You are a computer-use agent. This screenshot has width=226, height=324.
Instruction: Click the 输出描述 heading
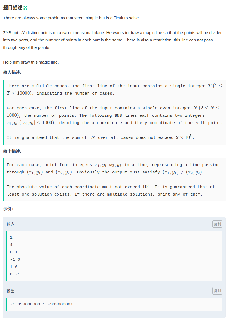pos(12,151)
